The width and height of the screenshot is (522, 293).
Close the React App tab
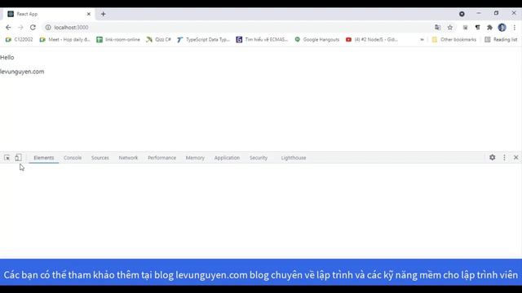pos(89,14)
